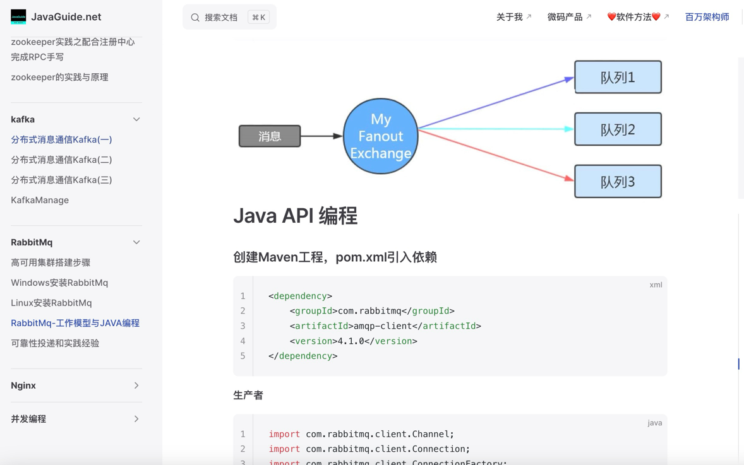Screen dimensions: 744x465
Task: Expand the Nginx section chevron
Action: click(136, 386)
